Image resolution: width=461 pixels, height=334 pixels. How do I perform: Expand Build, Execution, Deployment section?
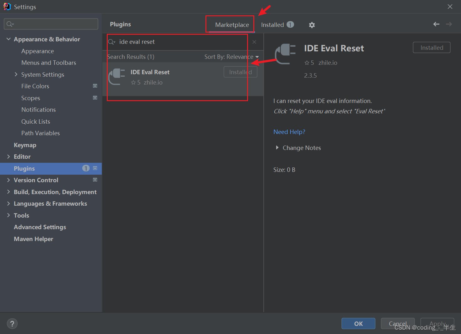[8, 192]
